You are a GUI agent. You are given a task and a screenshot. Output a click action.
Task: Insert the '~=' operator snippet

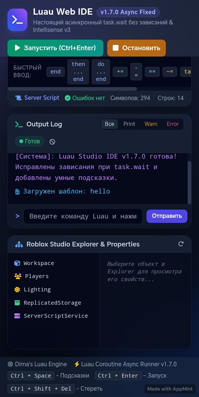[170, 72]
